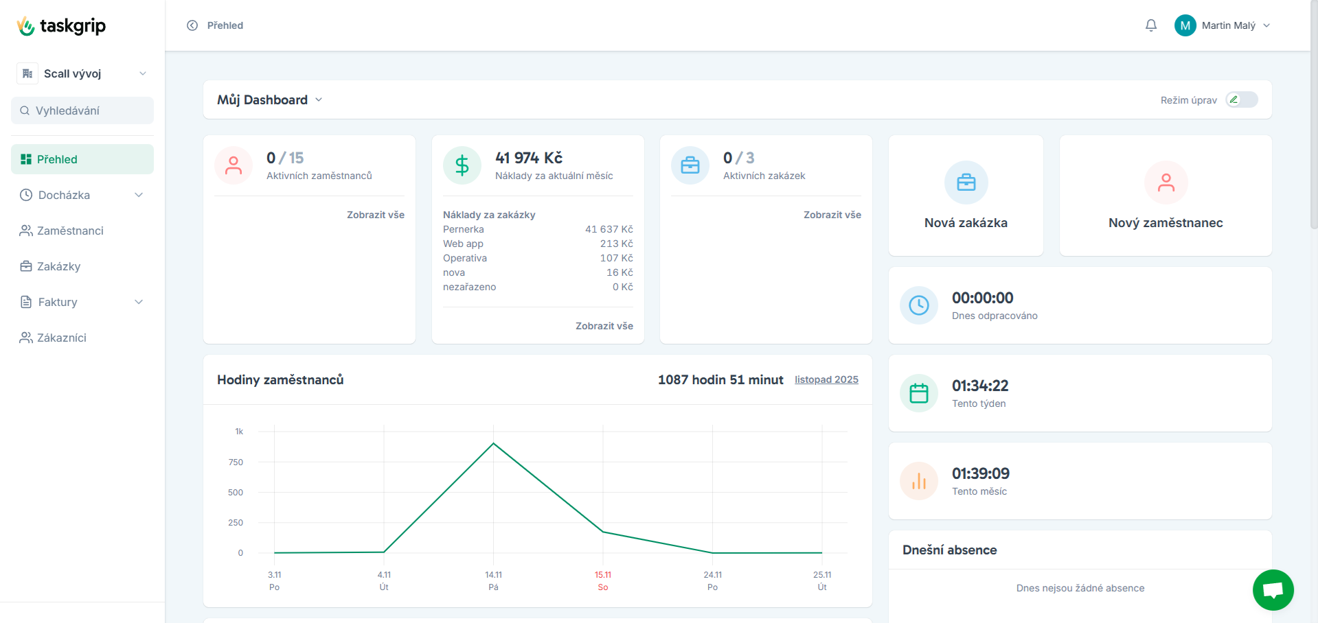Click the clock icon for Dnes odpracováno
Image resolution: width=1318 pixels, height=623 pixels.
pyautogui.click(x=919, y=305)
